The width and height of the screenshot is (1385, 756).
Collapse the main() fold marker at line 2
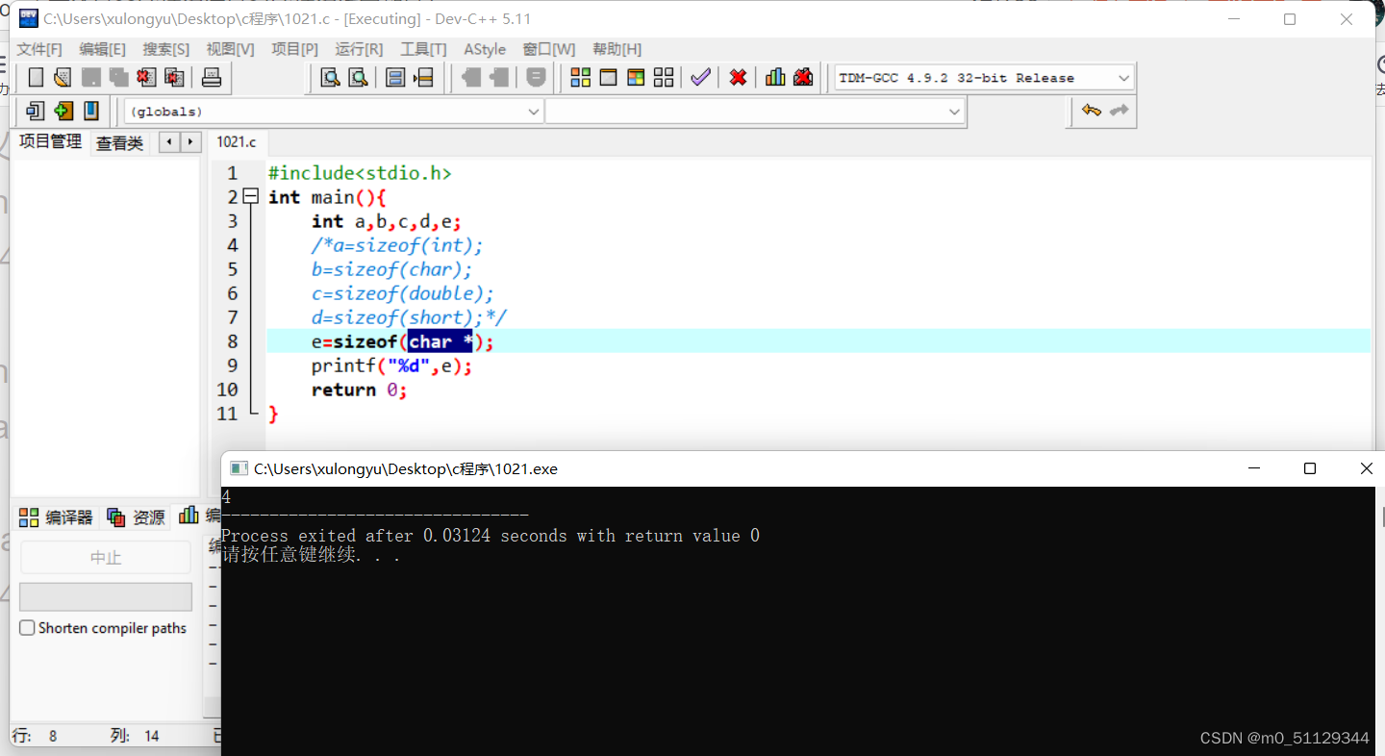(251, 196)
